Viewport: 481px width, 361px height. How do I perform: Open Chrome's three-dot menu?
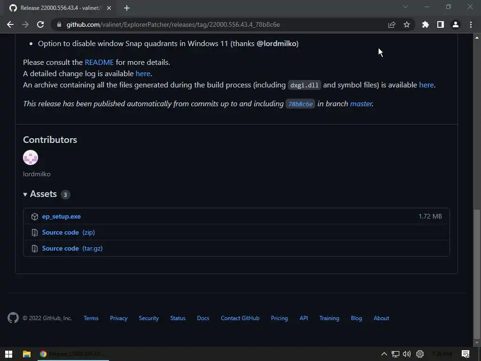[471, 24]
